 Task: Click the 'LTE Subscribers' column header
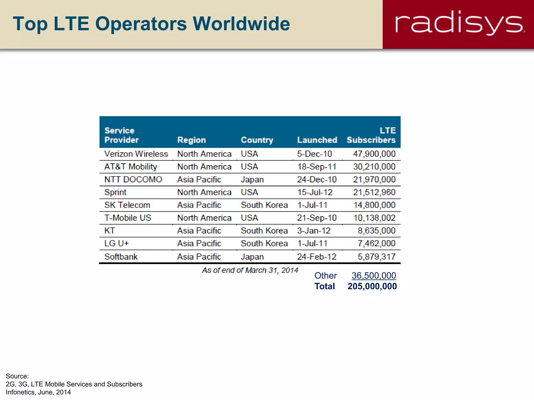371,135
